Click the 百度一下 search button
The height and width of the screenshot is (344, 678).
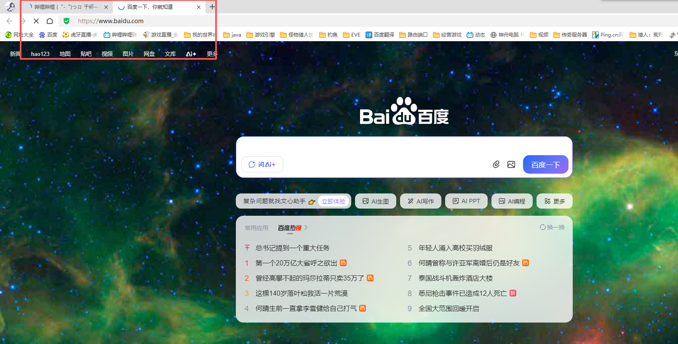[x=546, y=164]
